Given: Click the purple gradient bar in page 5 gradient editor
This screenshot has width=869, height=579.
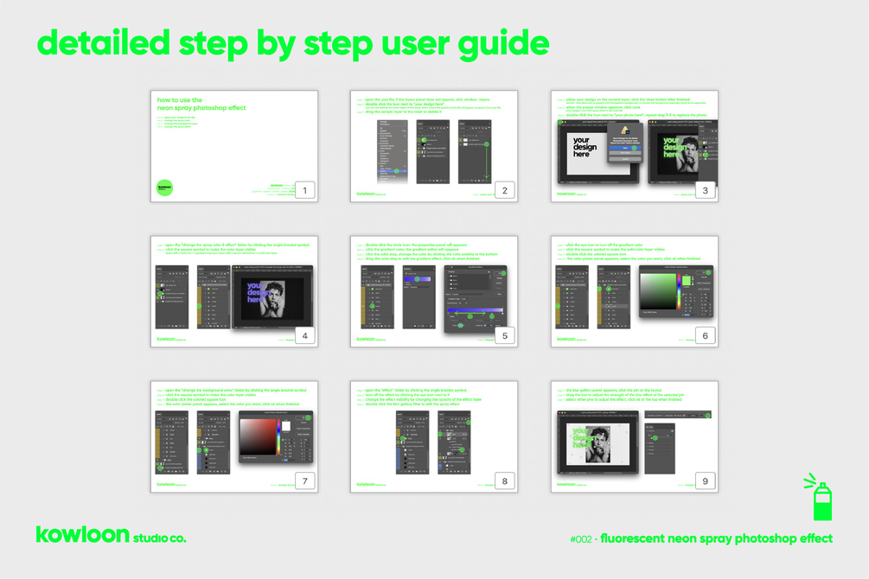Looking at the screenshot, I should [475, 311].
